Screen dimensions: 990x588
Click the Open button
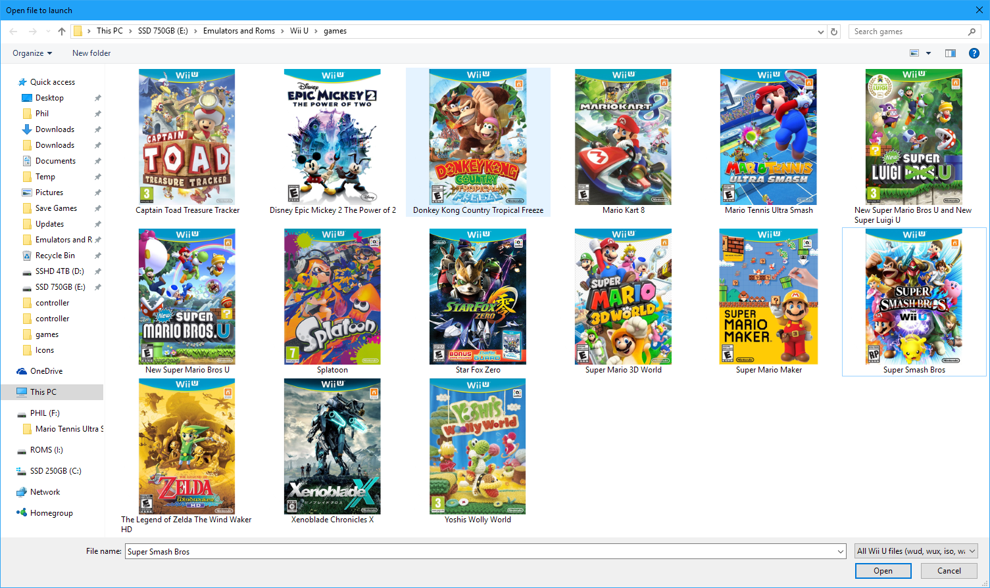(883, 570)
